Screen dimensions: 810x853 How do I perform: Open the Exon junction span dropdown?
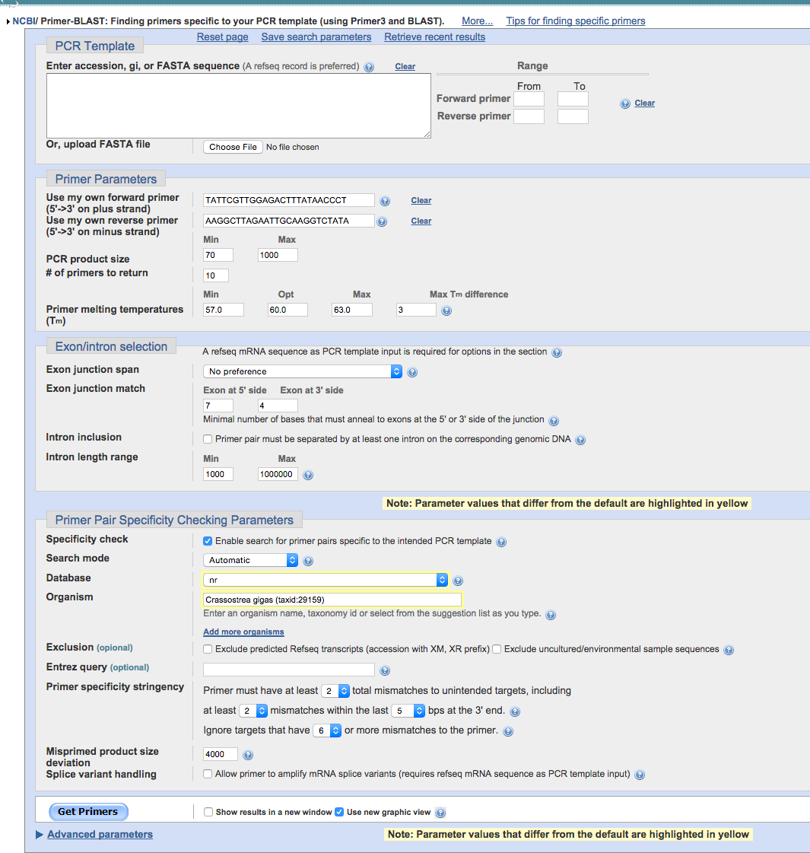click(302, 371)
